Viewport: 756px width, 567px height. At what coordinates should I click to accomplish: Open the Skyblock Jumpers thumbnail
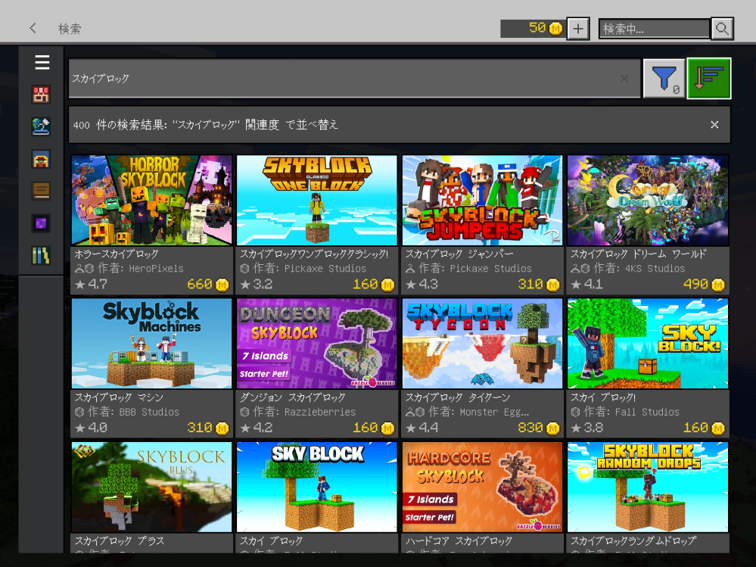[482, 200]
